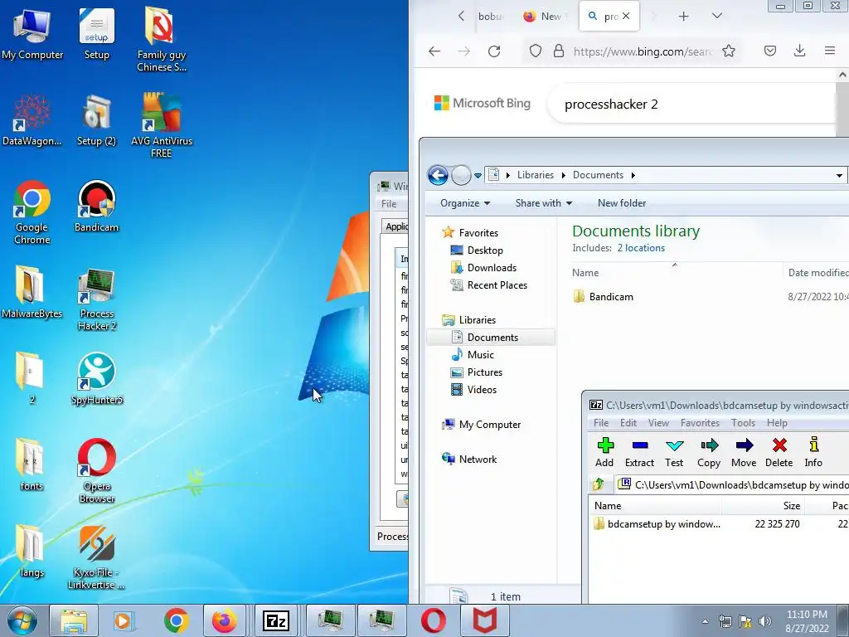The width and height of the screenshot is (849, 637).
Task: Click New folder in Explorer toolbar
Action: pyautogui.click(x=622, y=203)
